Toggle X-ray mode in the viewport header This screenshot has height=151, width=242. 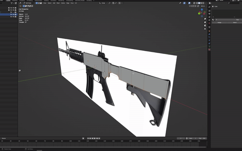click(x=194, y=3)
